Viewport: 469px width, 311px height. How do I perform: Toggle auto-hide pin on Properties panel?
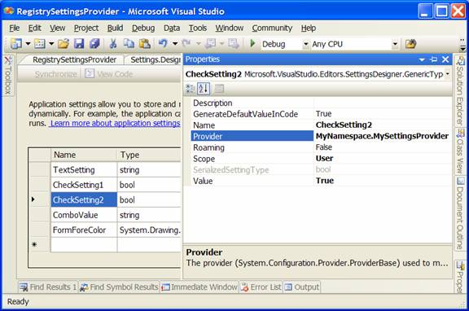(433, 59)
